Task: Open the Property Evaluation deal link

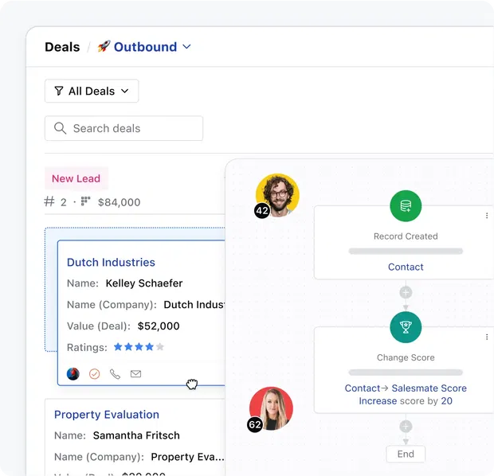Action: (x=106, y=415)
